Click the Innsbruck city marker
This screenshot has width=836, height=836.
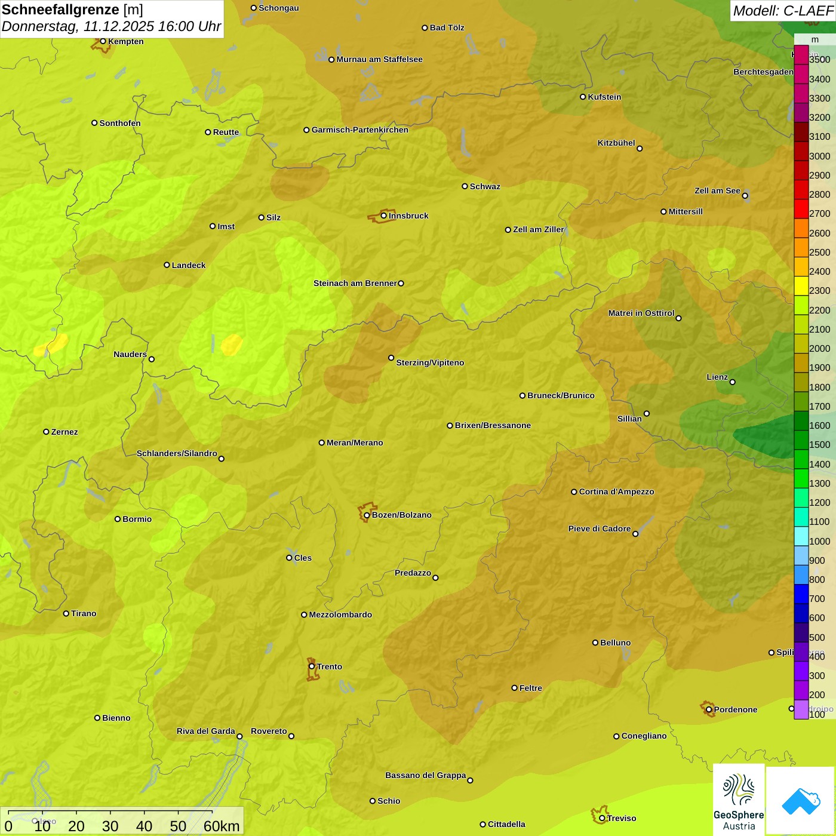[x=384, y=216]
